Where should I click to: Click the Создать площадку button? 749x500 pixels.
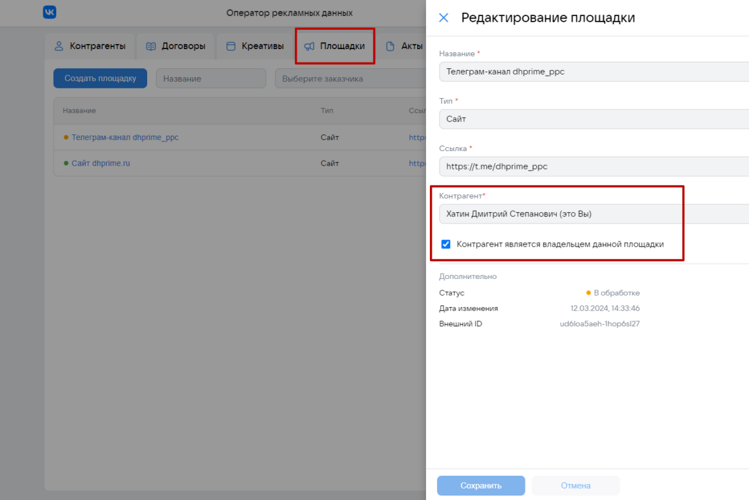(x=100, y=78)
